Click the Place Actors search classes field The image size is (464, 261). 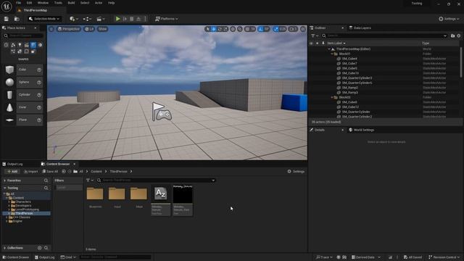point(23,36)
